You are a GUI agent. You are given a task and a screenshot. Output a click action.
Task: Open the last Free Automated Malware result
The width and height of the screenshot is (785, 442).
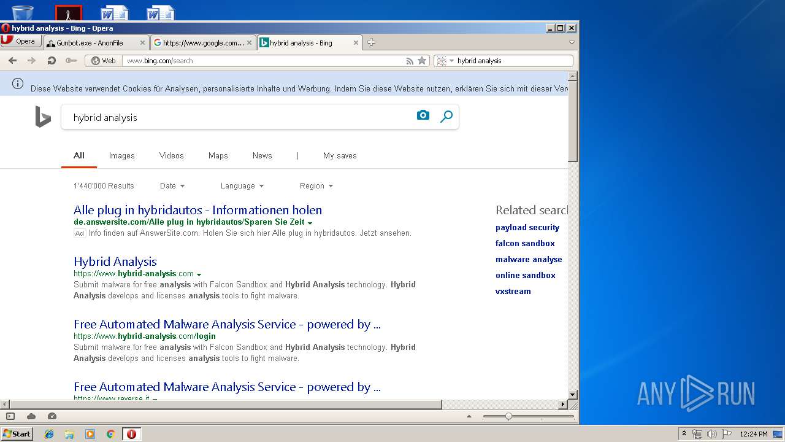point(227,387)
